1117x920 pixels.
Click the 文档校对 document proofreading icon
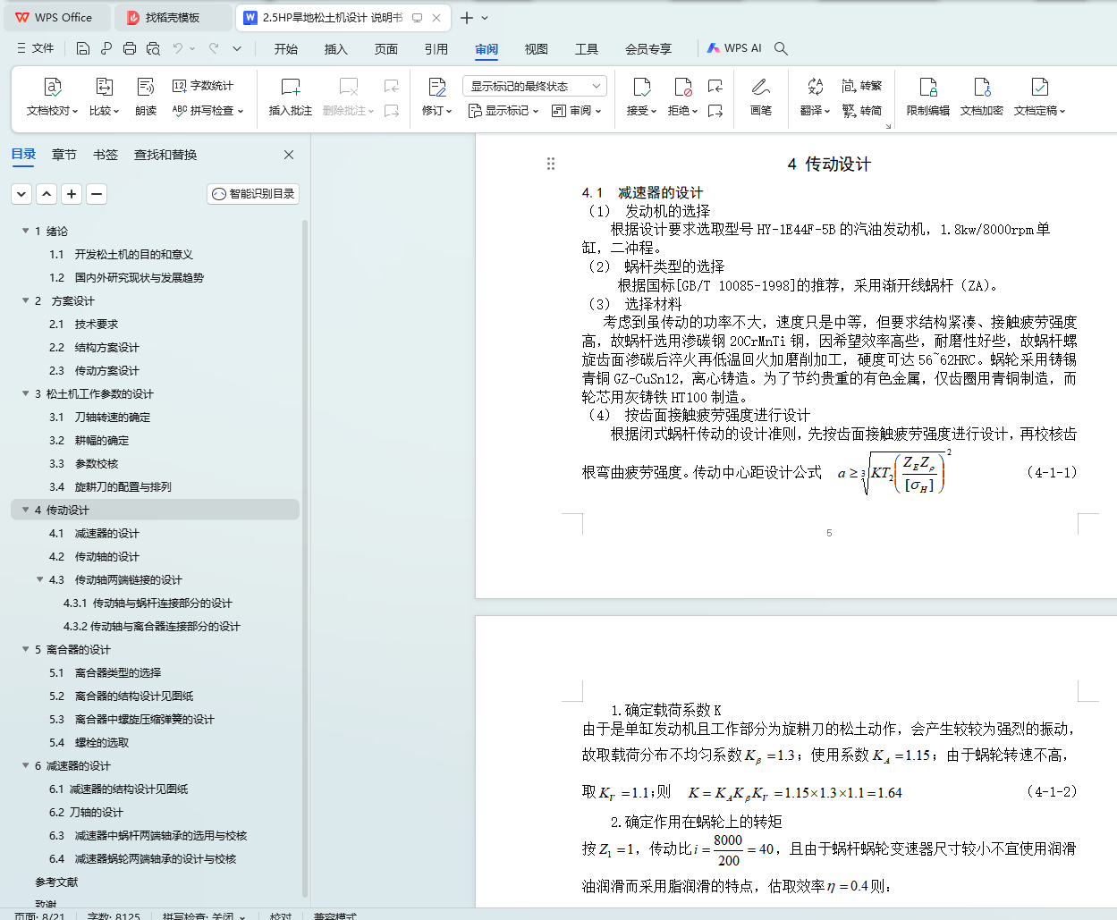click(53, 87)
